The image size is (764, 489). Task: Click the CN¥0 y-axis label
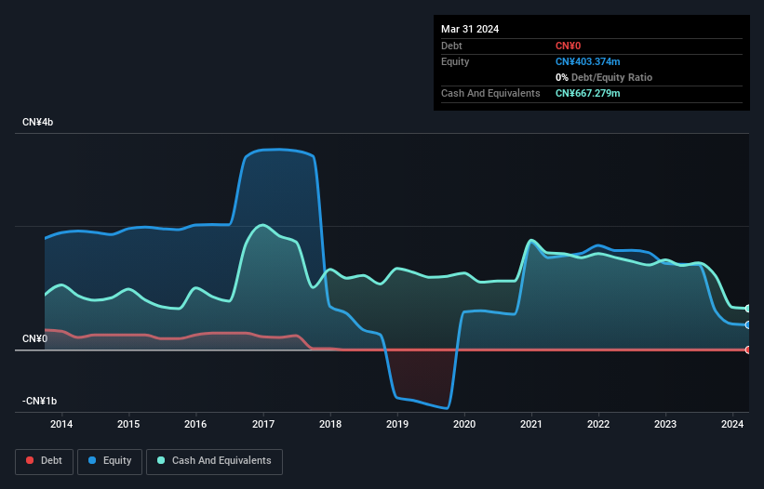click(34, 338)
